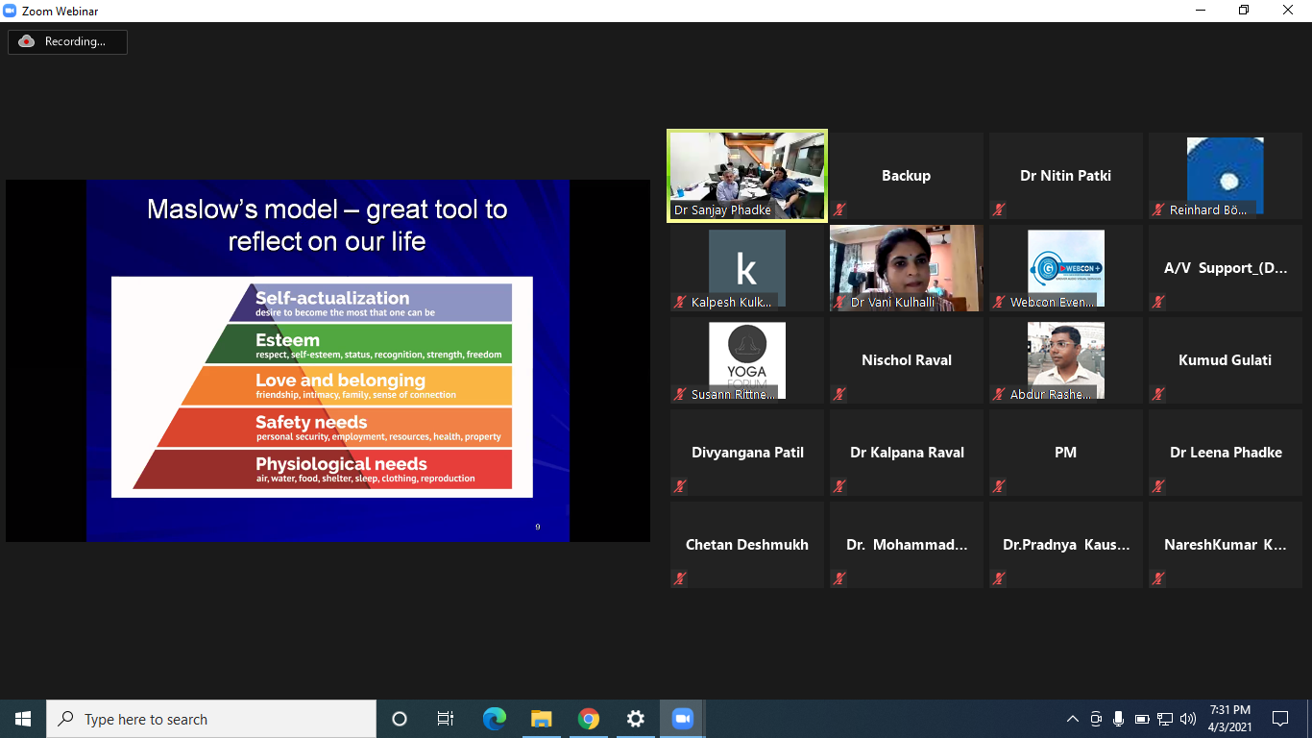Select the Chetan Deshmukh participant tile

click(747, 545)
